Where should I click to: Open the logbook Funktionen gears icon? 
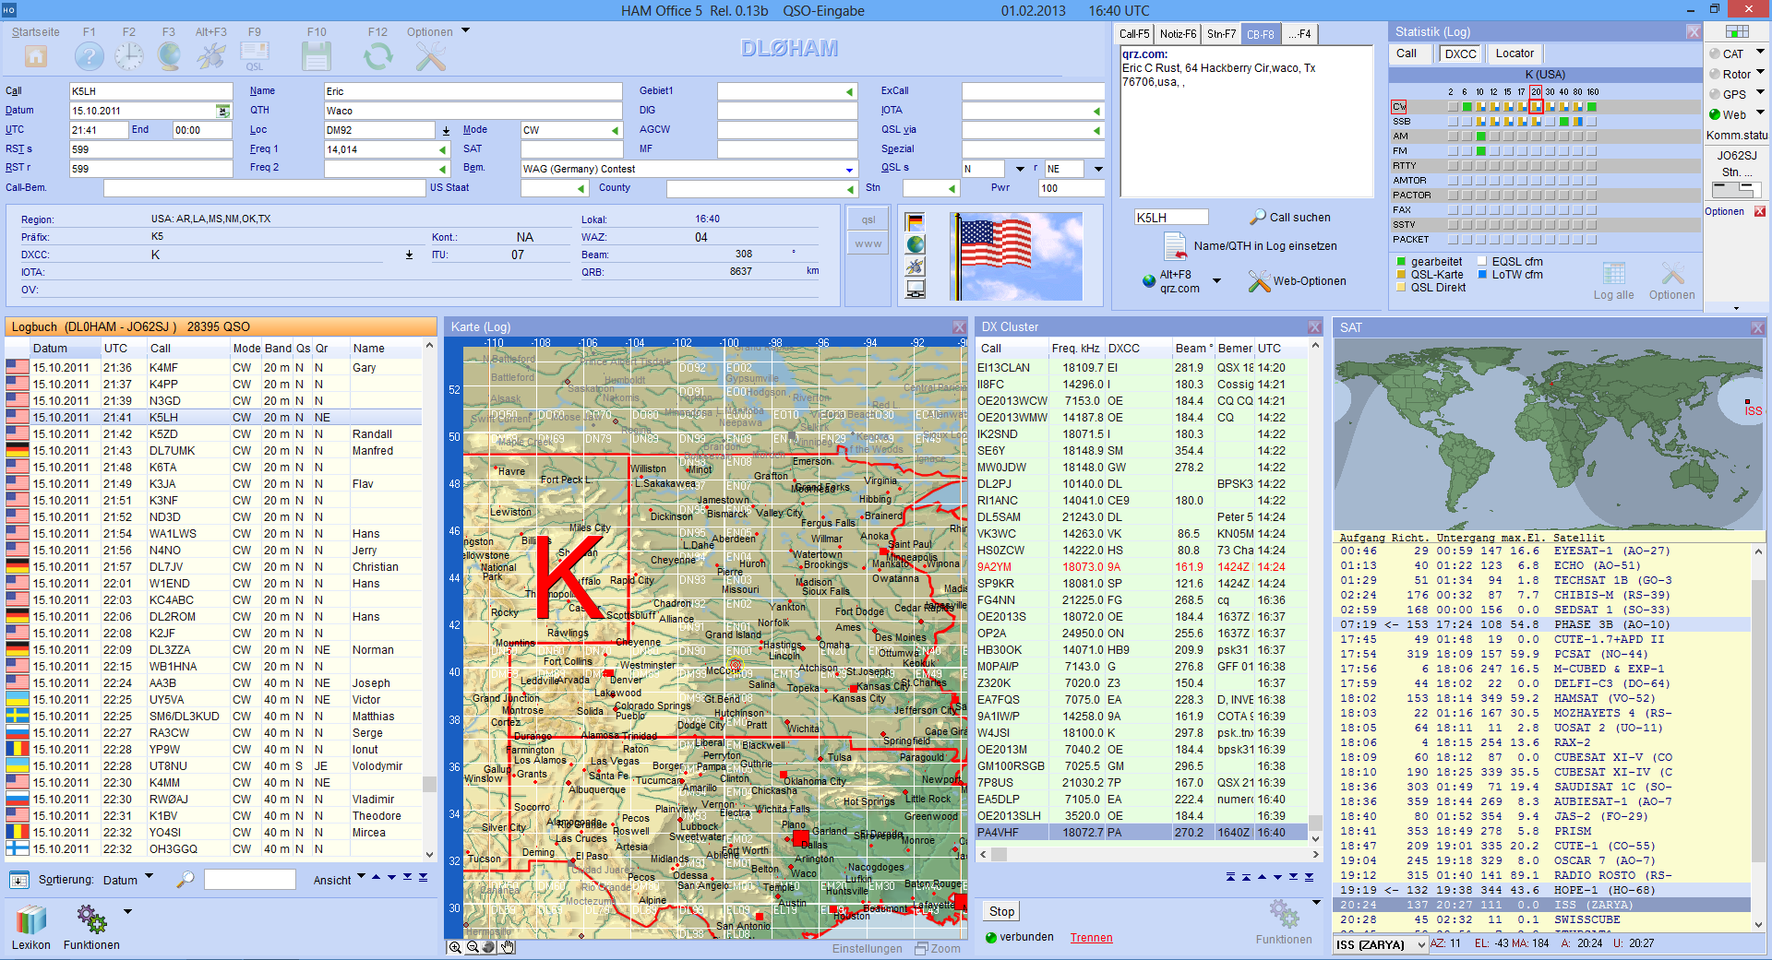(x=91, y=919)
